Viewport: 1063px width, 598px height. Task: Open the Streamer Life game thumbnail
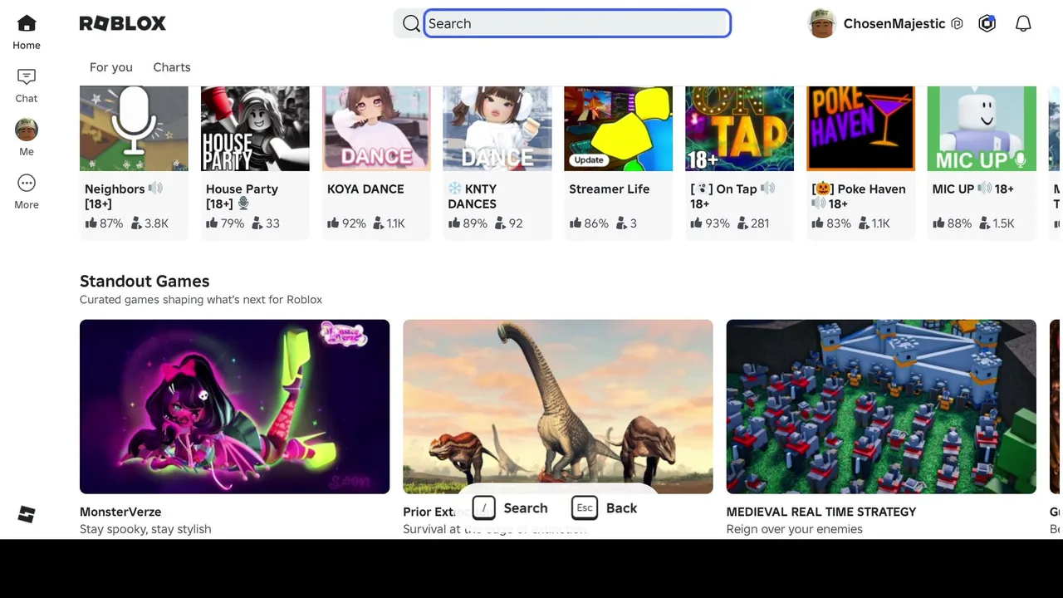(x=618, y=129)
